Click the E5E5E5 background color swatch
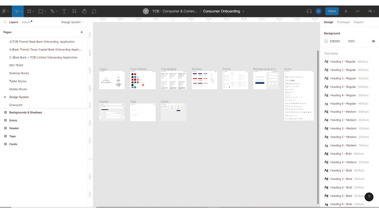Viewport: 379px width, 213px height. pos(326,41)
